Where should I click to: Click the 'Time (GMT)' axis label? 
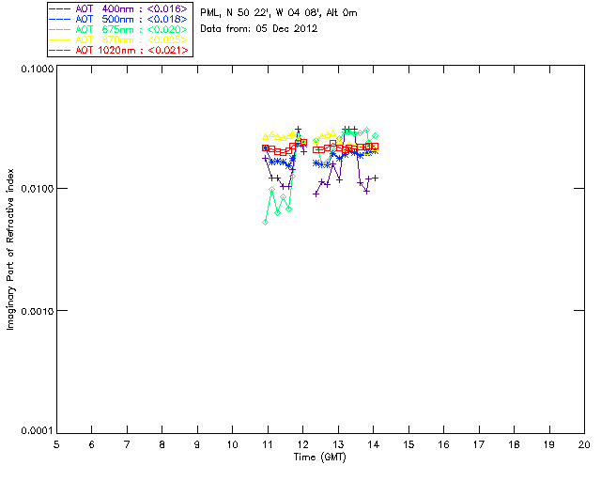click(x=319, y=458)
